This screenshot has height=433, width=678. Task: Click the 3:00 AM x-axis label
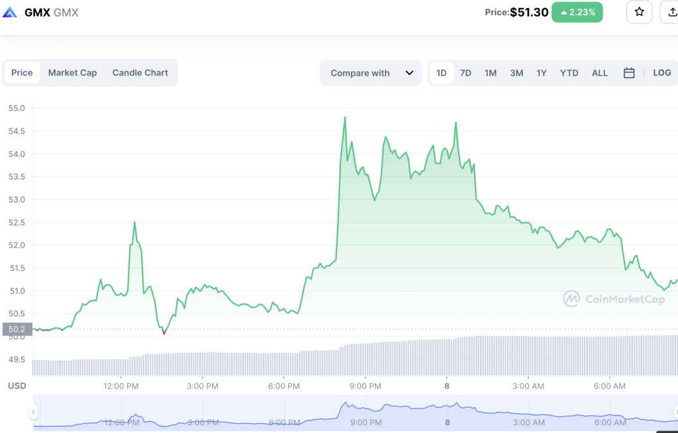pyautogui.click(x=528, y=386)
